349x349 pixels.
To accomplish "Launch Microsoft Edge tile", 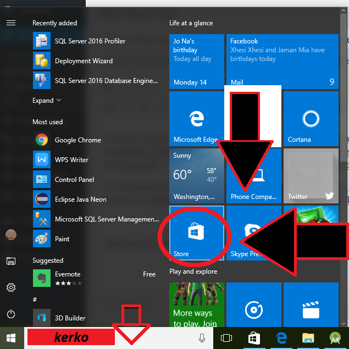I will 196,118.
